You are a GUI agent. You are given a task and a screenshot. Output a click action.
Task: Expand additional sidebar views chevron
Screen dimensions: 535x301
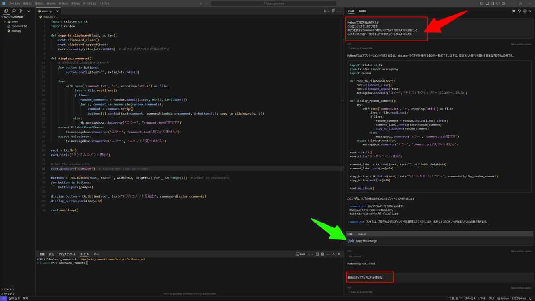29,11
